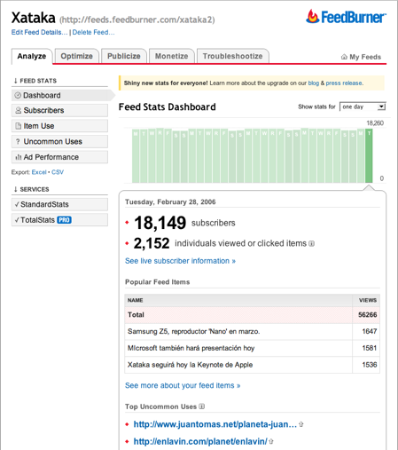
Task: Click Tuesday, February 28, 2006 date heading
Action: click(x=170, y=201)
